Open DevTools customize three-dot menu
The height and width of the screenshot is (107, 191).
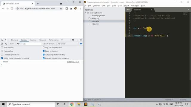pyautogui.click(x=77, y=40)
